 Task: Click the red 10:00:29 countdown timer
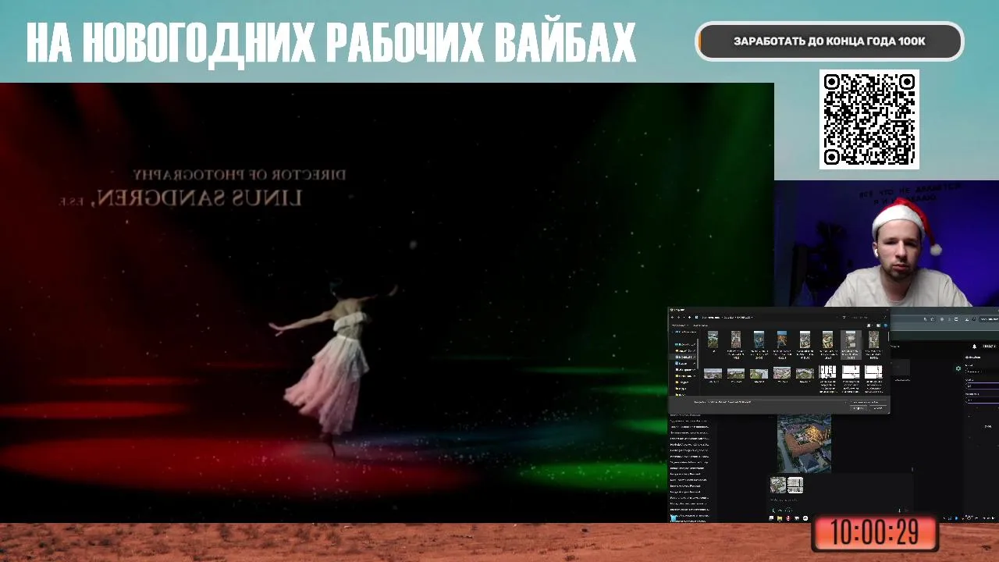coord(875,532)
